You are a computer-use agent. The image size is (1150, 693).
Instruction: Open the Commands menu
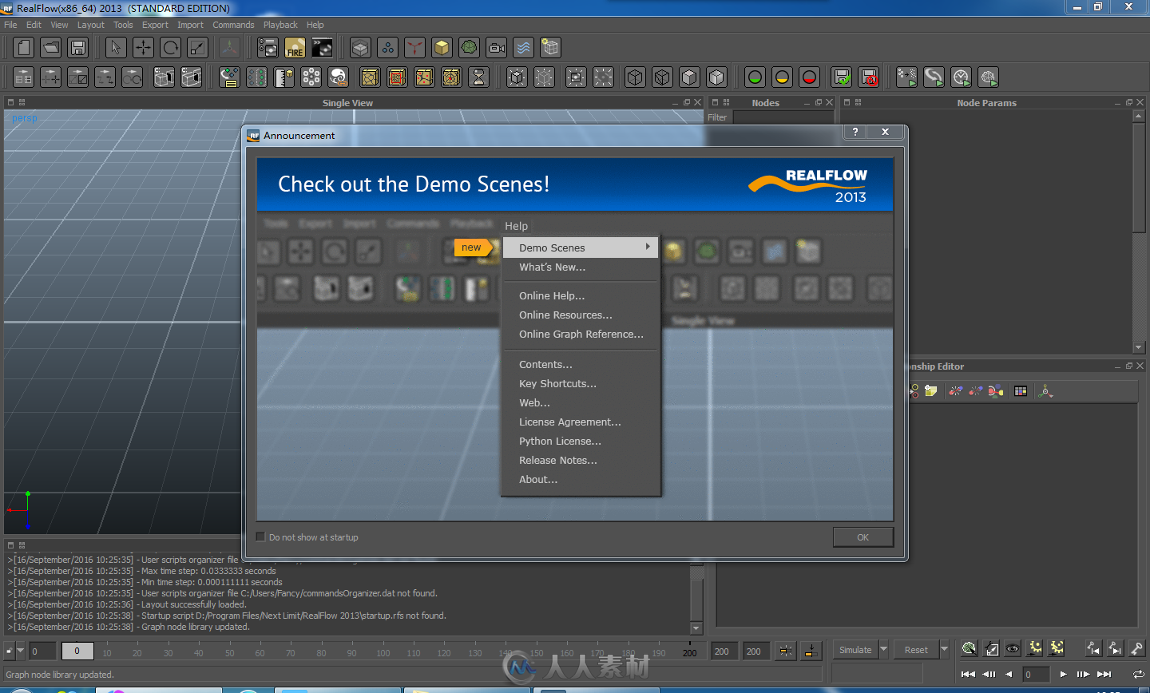click(x=233, y=25)
